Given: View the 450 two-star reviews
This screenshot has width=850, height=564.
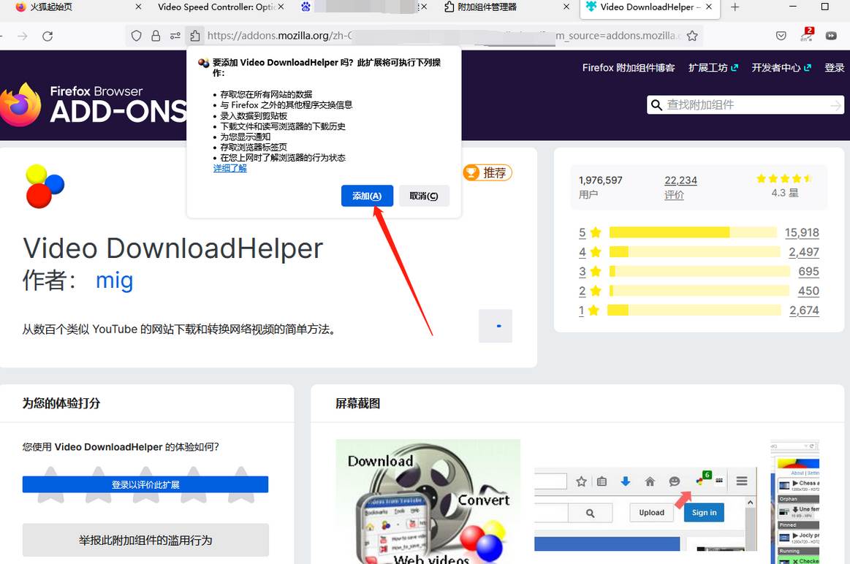Looking at the screenshot, I should click(808, 291).
